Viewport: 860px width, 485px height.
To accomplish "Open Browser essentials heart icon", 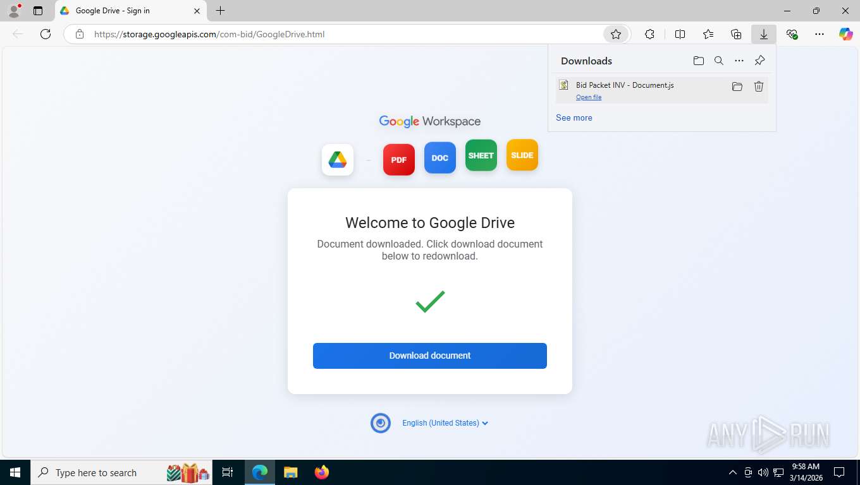I will [792, 34].
